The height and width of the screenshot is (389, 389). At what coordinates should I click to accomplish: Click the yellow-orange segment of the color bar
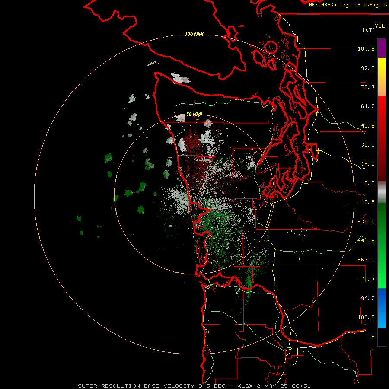(x=382, y=77)
